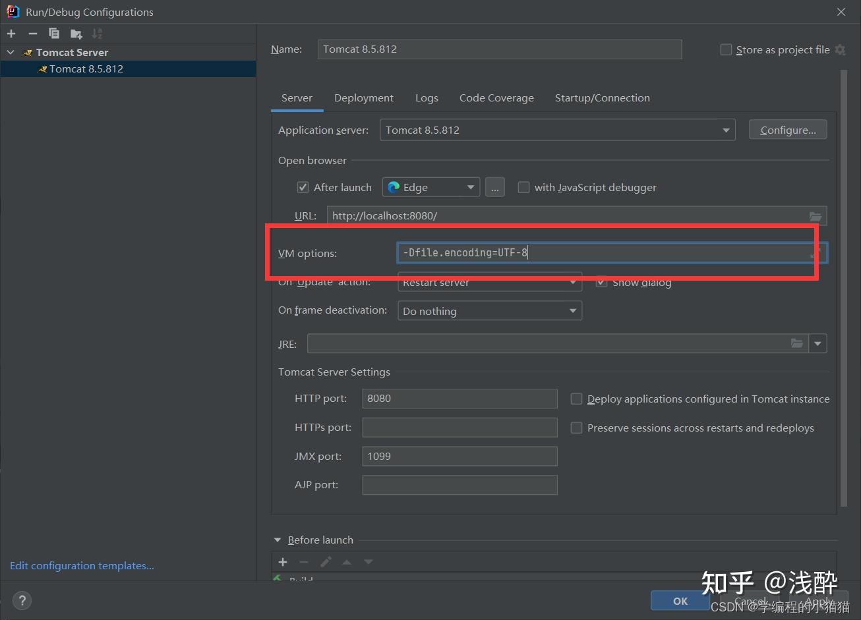Enable with JavaScript debugger checkbox

[523, 187]
